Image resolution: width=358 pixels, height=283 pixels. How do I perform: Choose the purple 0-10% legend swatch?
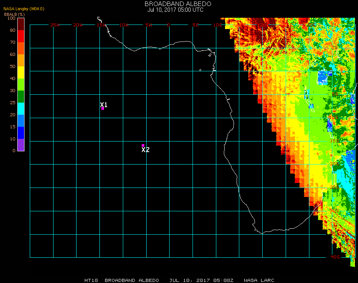[x=21, y=145]
